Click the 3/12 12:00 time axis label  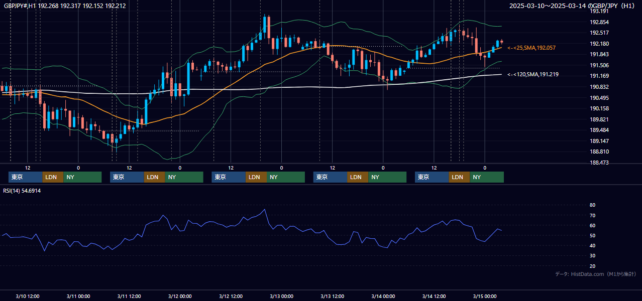231,296
